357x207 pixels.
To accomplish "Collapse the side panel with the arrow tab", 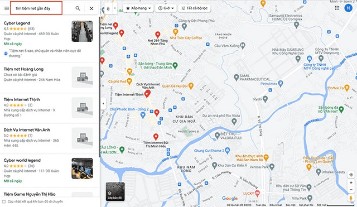I will click(x=103, y=103).
